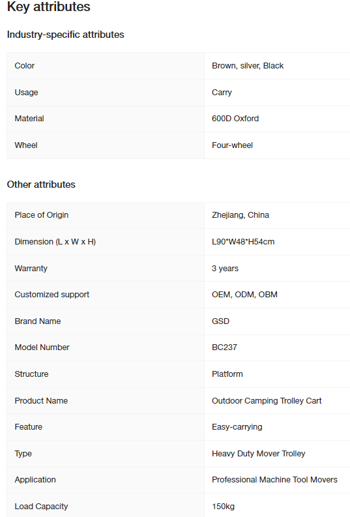Click the Load Capacity value 150kg
The width and height of the screenshot is (350, 517).
223,506
